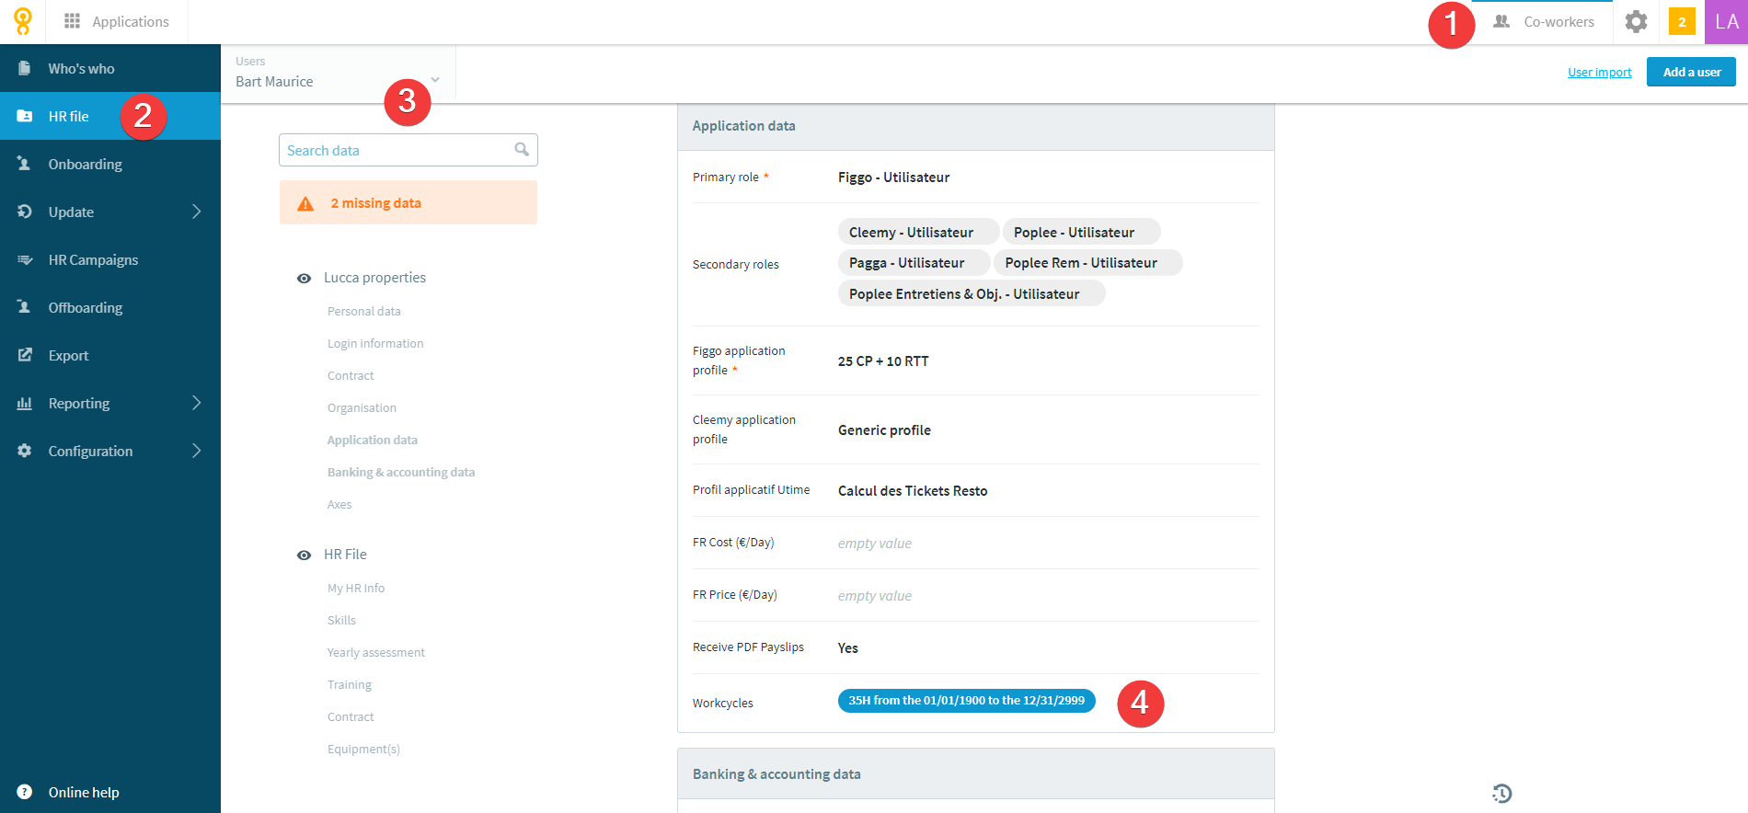Toggle visibility eye for HR File section
This screenshot has height=813, width=1748.
304,555
